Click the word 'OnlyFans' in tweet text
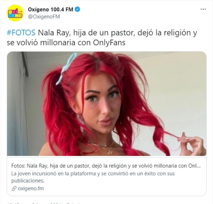The image size is (213, 204). [109, 43]
